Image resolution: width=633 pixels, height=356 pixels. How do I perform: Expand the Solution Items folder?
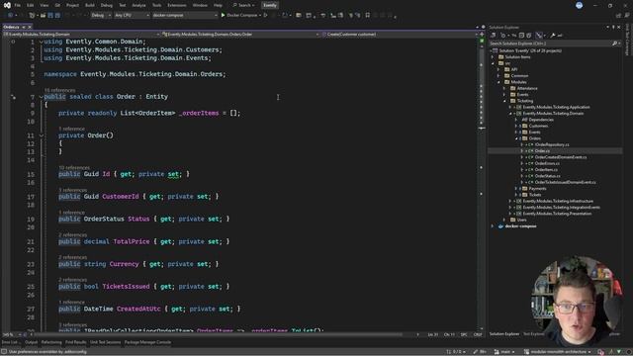coord(493,57)
